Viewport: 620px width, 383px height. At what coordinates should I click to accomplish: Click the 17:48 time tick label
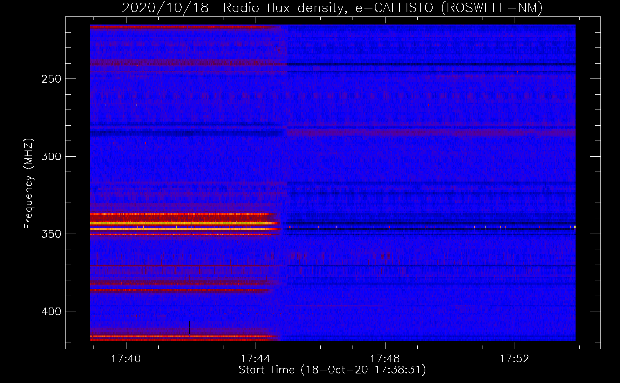tap(385, 358)
